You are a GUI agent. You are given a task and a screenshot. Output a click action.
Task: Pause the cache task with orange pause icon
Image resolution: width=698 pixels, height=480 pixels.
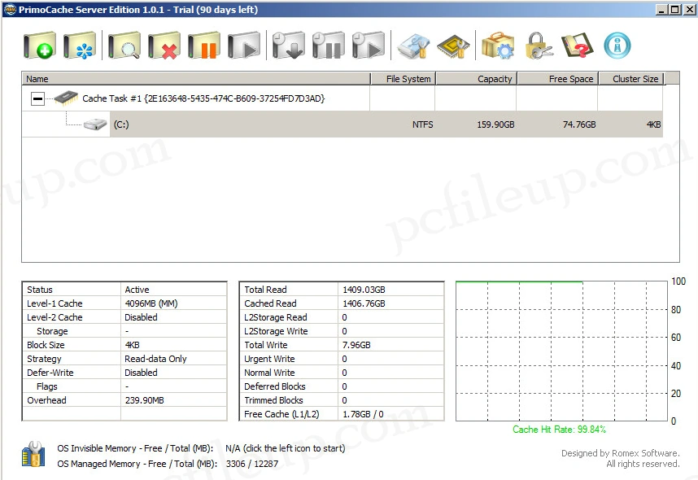(204, 46)
